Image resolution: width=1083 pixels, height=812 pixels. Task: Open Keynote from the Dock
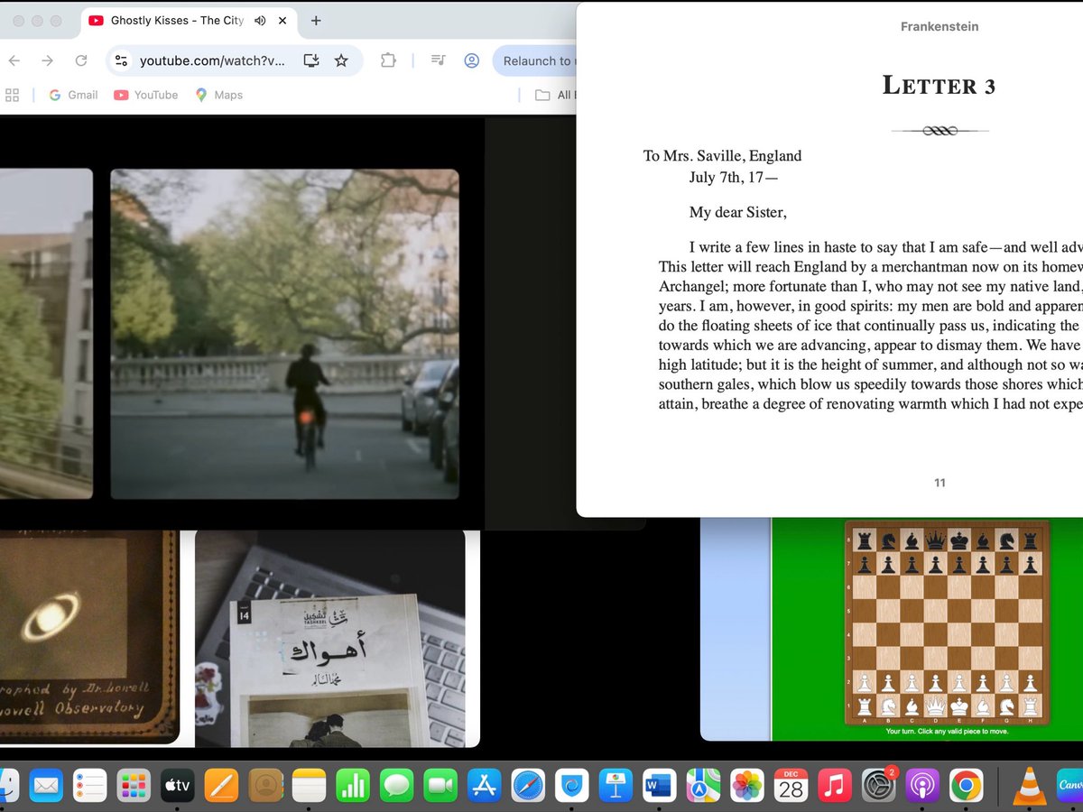coord(616,786)
